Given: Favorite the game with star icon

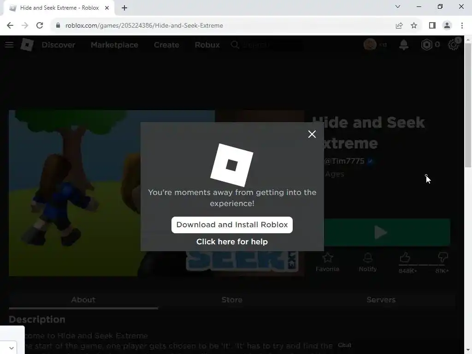Looking at the screenshot, I should tap(328, 258).
